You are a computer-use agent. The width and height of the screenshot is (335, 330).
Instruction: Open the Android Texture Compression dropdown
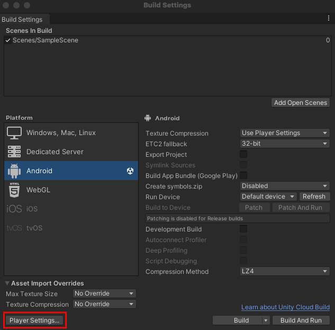(x=285, y=133)
